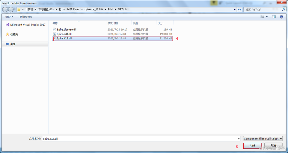
Task: Click the Add button
Action: tap(252, 146)
